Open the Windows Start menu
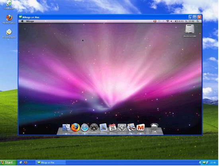 pos(8,163)
